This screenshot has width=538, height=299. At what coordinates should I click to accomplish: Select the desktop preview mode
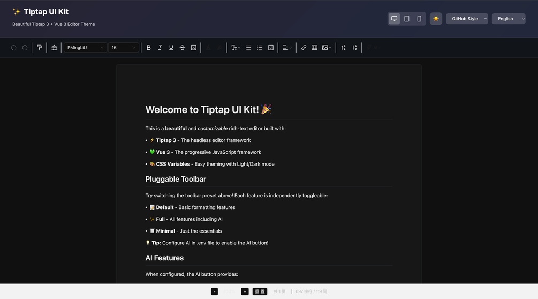point(394,19)
